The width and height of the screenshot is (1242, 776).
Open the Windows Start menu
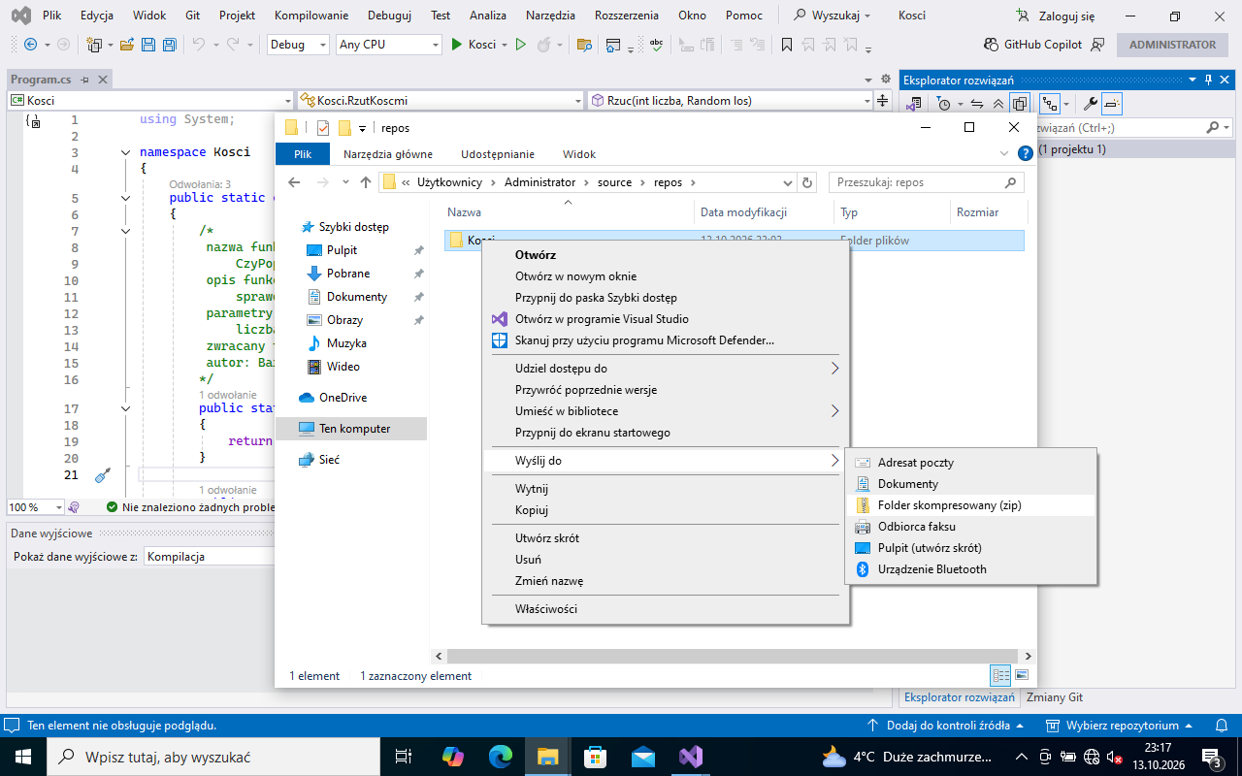[21, 757]
